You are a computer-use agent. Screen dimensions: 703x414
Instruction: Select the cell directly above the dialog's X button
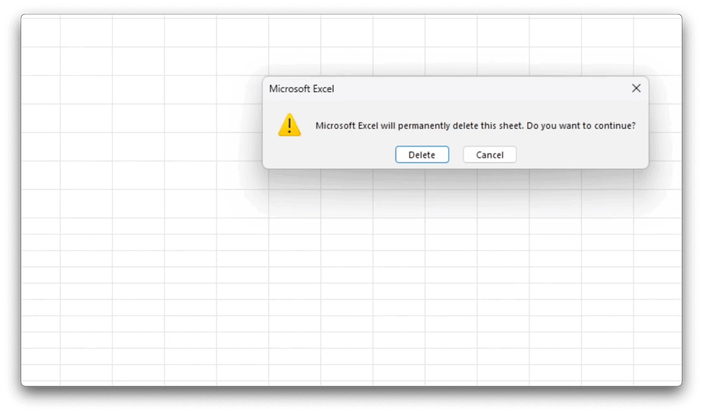click(658, 61)
